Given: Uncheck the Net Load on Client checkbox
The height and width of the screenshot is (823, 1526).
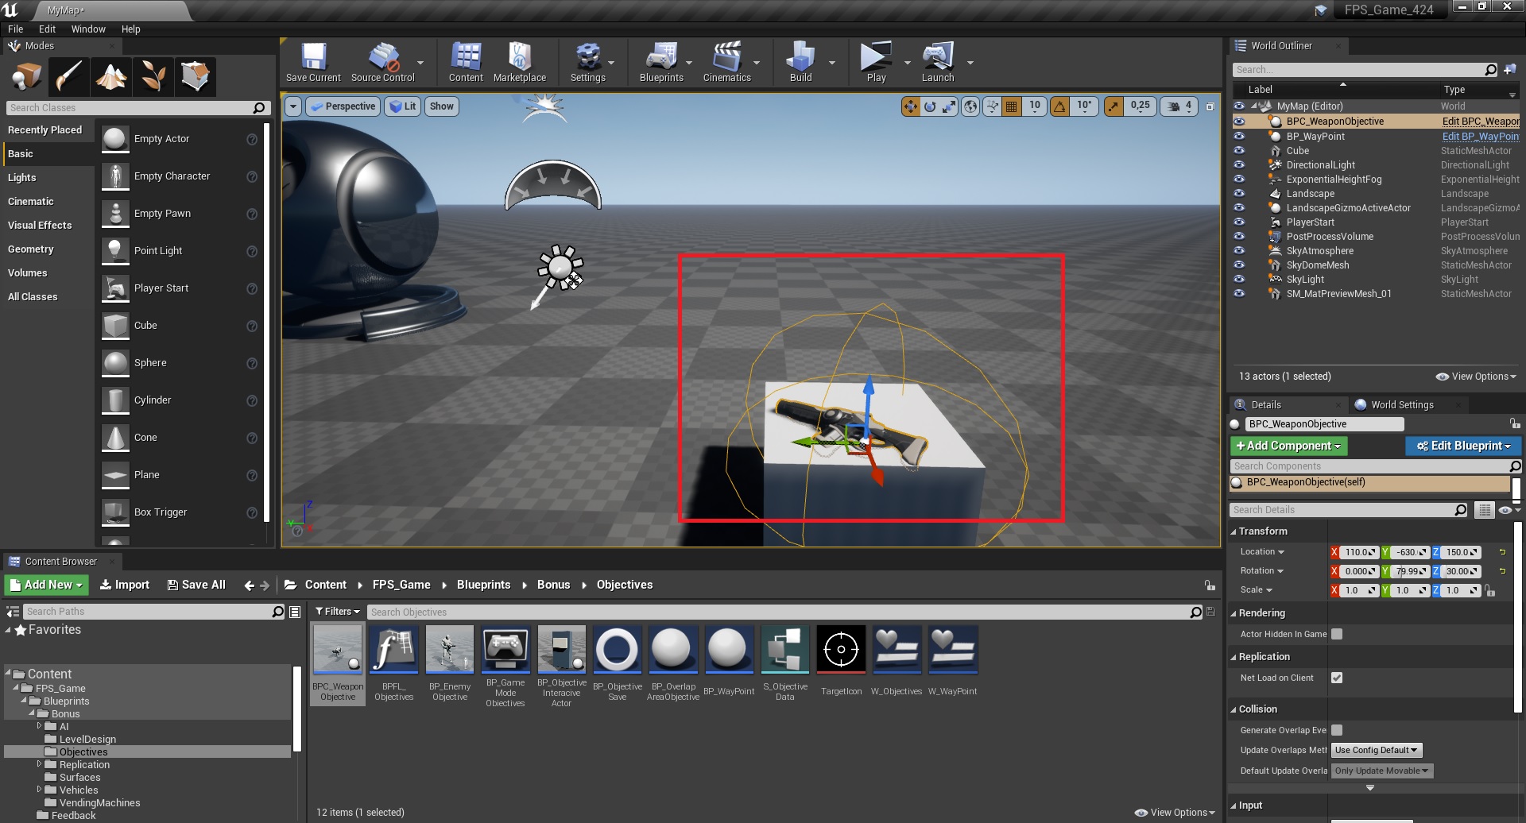Looking at the screenshot, I should coord(1337,678).
